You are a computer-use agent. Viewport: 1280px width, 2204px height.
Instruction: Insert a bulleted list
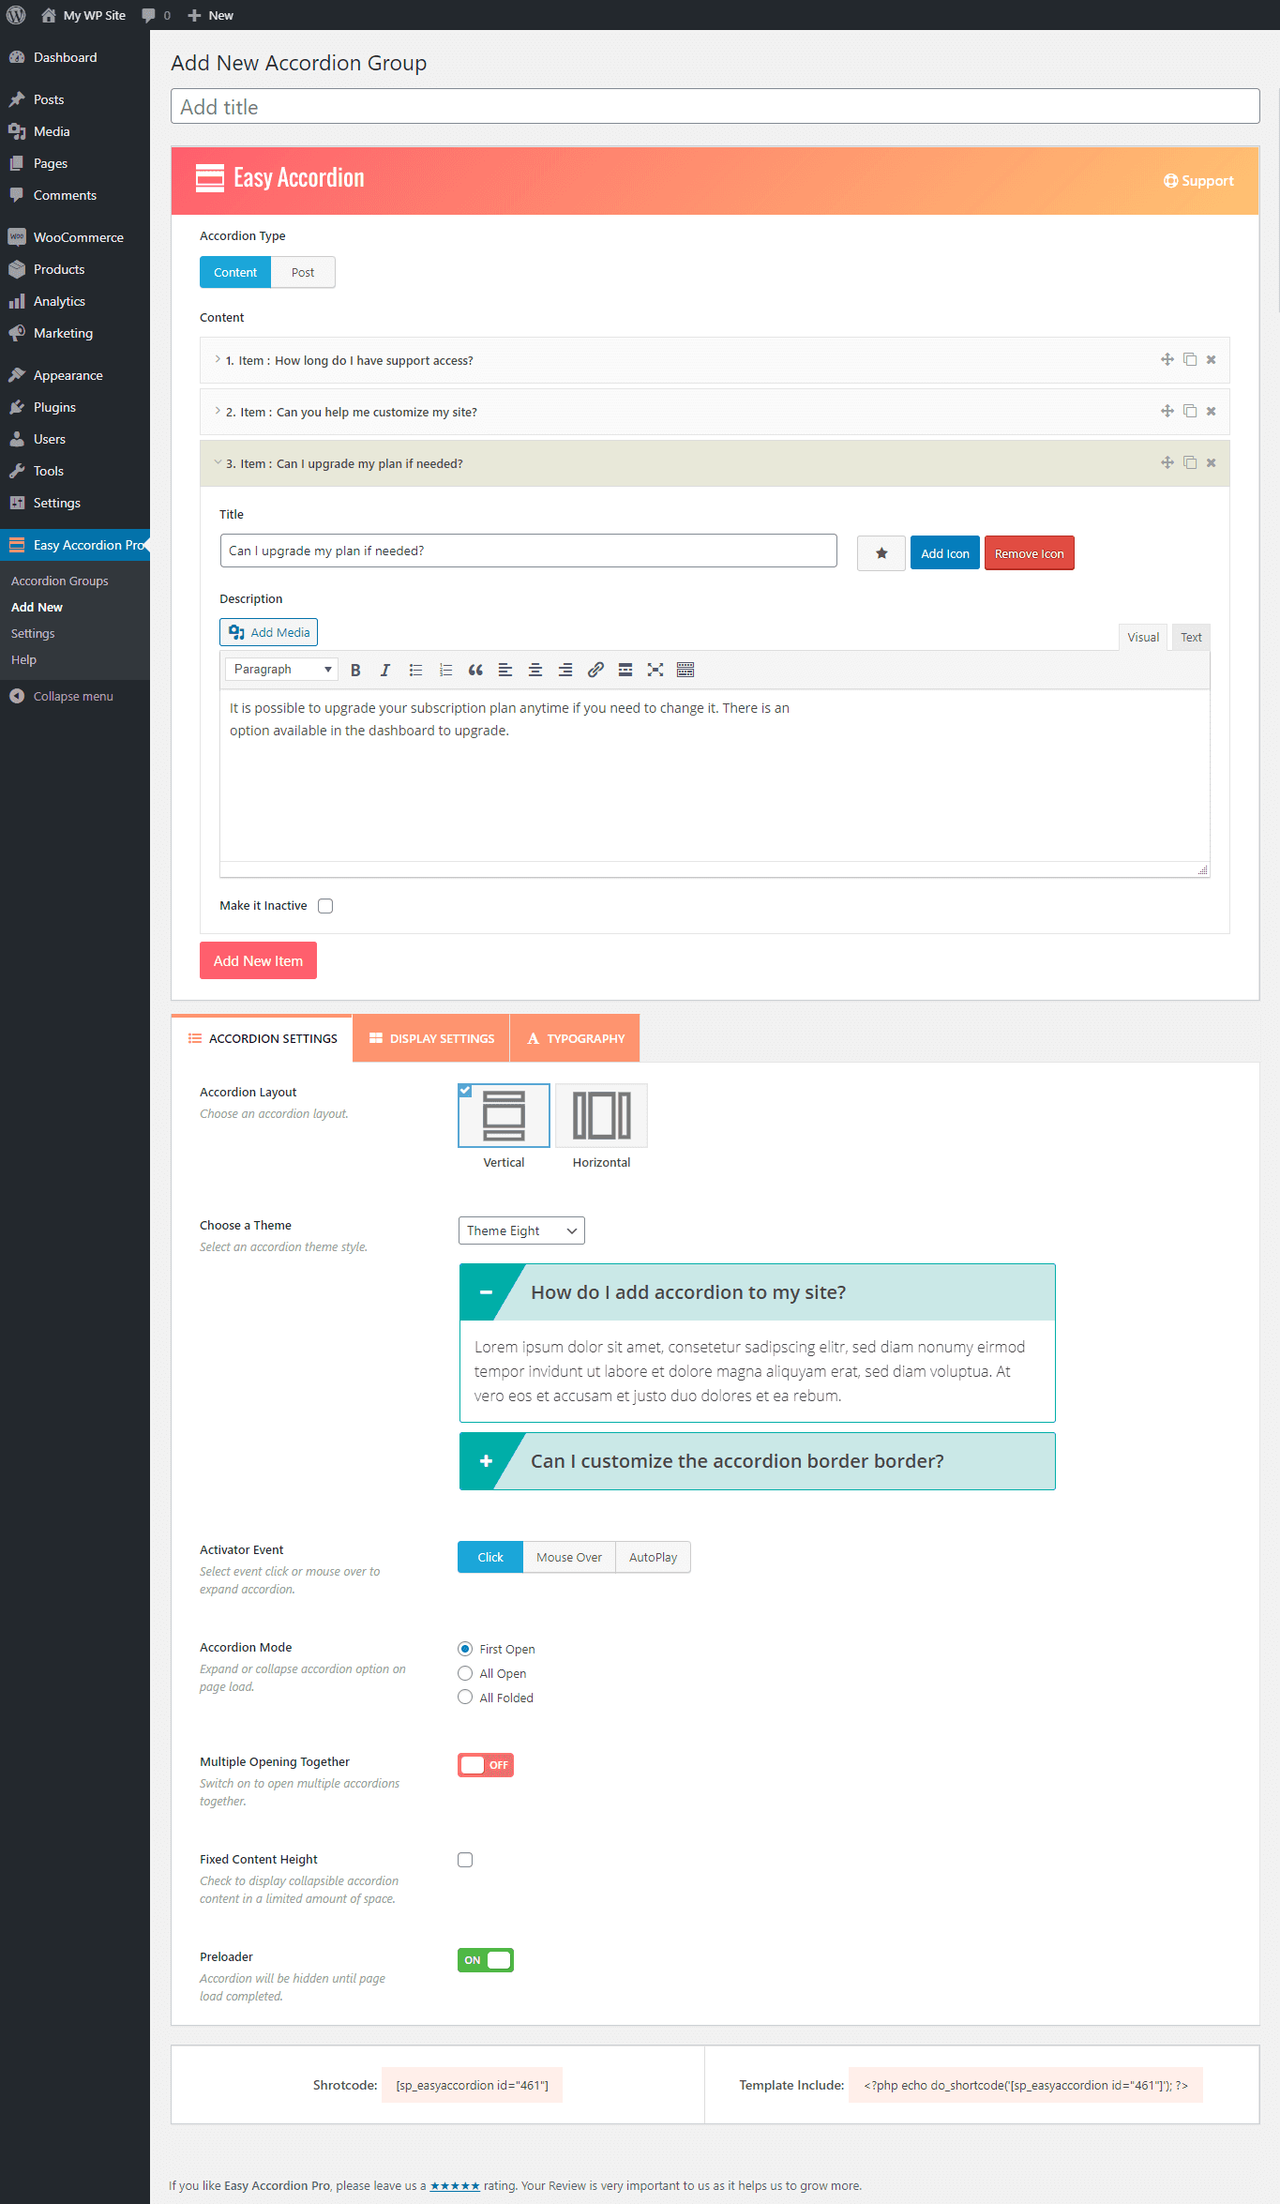tap(415, 670)
